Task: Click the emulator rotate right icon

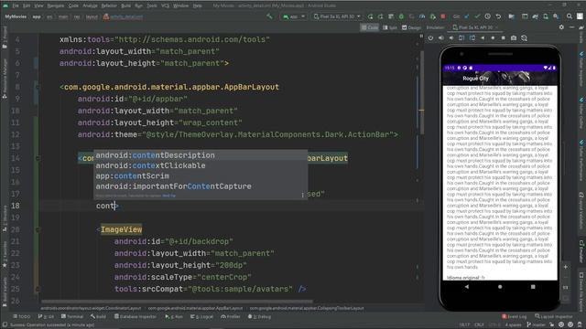Action: pos(472,38)
